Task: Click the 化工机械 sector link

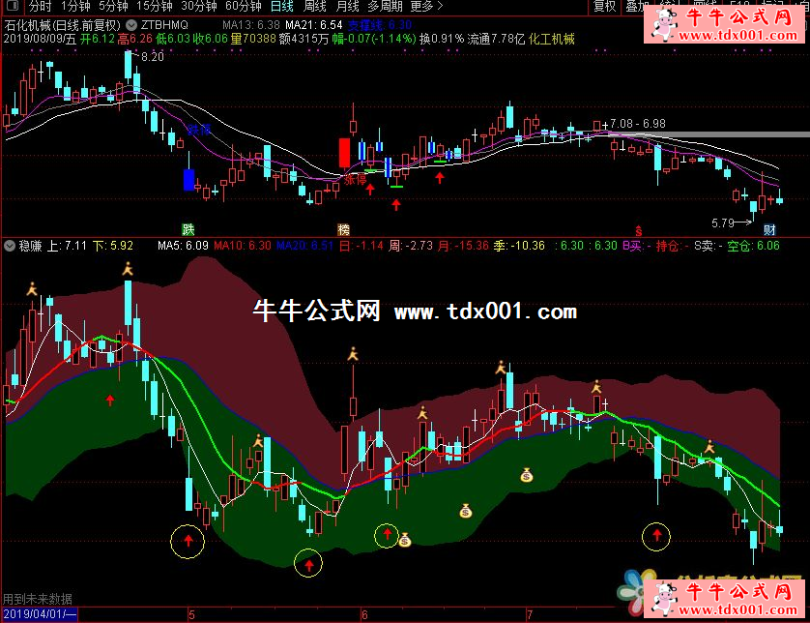Action: [x=552, y=39]
